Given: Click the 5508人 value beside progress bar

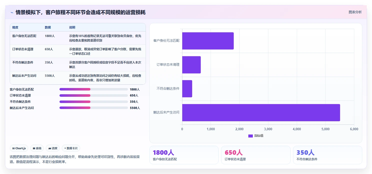Looking at the screenshot, I should [135, 108].
